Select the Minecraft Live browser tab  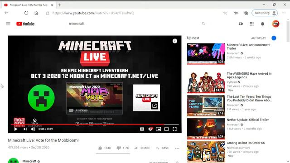click(29, 5)
